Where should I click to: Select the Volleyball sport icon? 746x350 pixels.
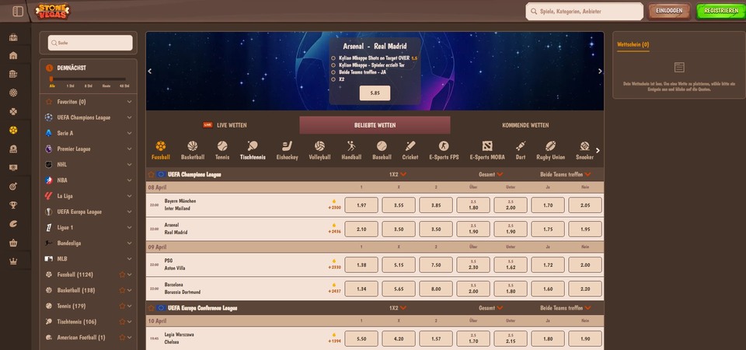pyautogui.click(x=319, y=146)
